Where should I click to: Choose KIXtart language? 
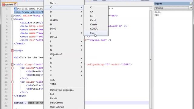pyautogui.click(x=64, y=37)
